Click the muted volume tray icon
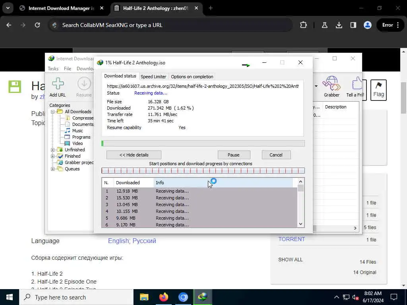This screenshot has height=305, width=407. (356, 297)
